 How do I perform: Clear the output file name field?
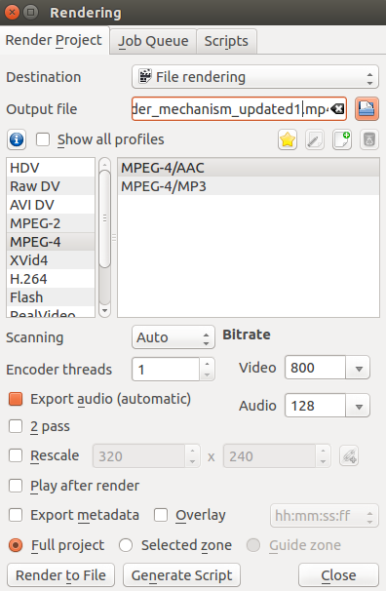tap(337, 109)
